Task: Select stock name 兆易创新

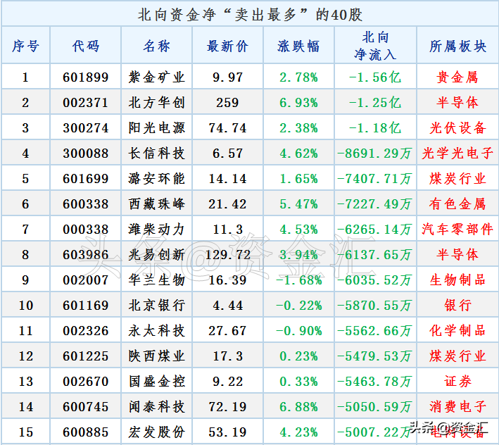Action: click(x=156, y=255)
